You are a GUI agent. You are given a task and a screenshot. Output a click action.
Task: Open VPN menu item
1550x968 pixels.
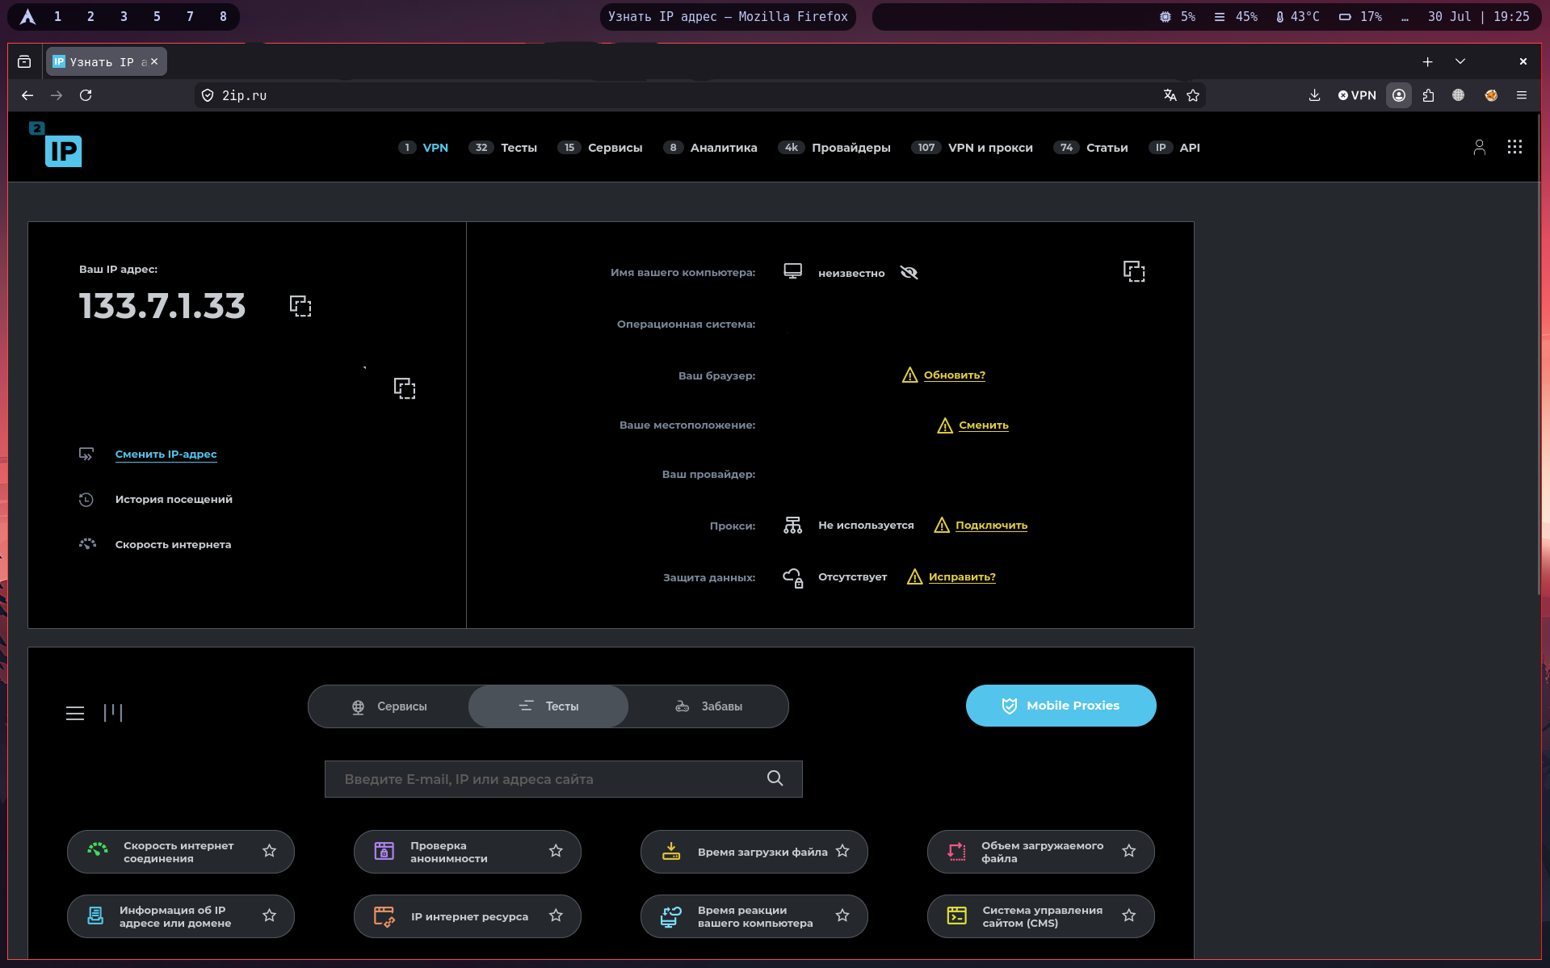click(423, 148)
